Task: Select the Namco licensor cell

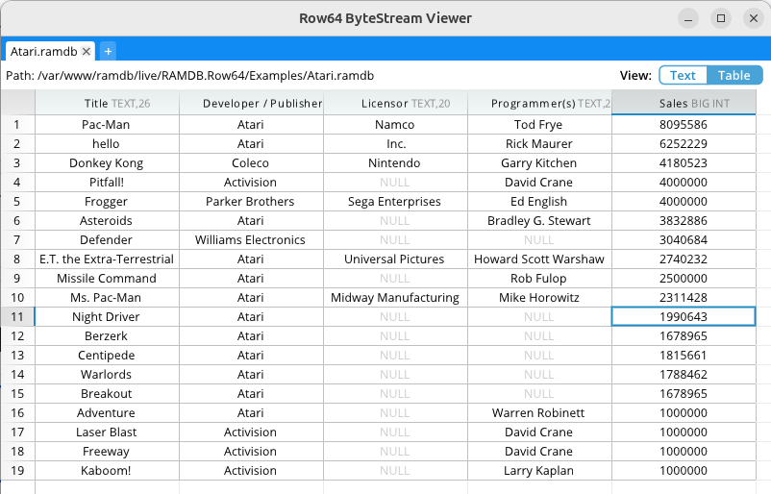Action: (395, 124)
